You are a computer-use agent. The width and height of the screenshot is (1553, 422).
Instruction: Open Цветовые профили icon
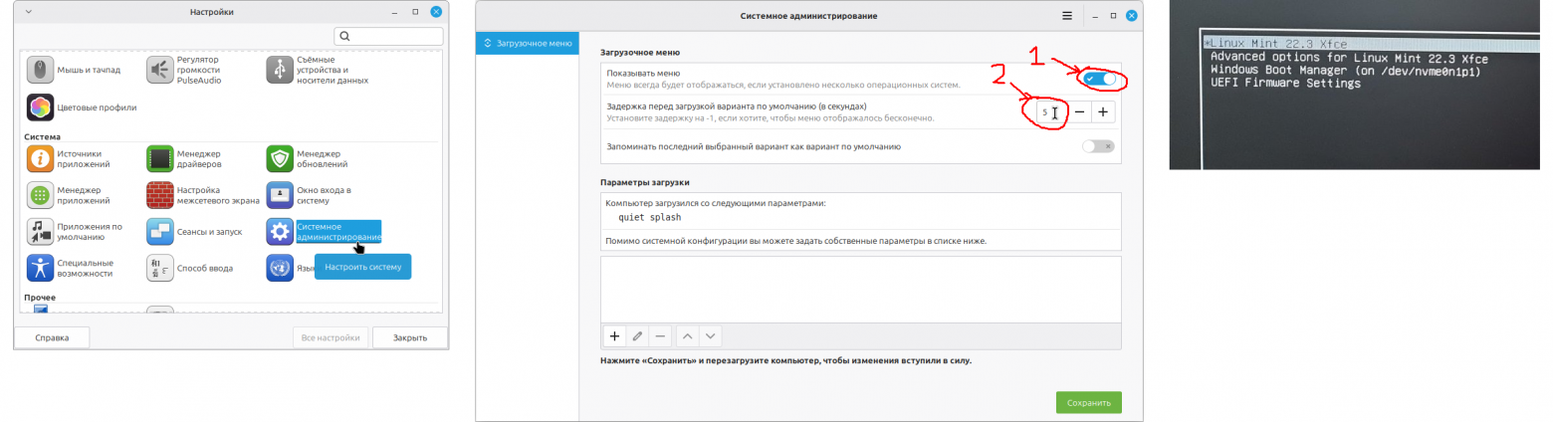40,106
